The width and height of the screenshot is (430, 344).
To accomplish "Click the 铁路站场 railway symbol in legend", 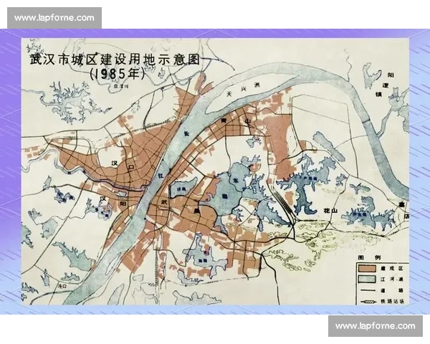I will tap(366, 302).
